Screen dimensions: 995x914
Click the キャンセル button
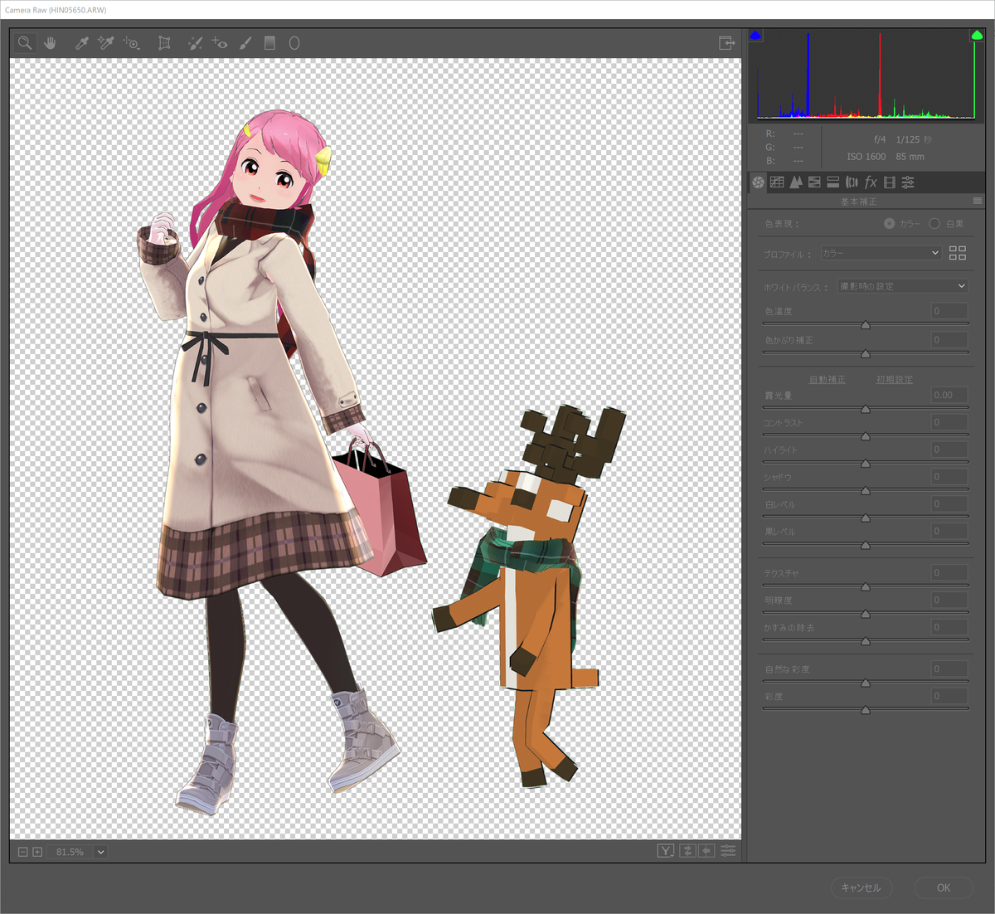point(862,887)
